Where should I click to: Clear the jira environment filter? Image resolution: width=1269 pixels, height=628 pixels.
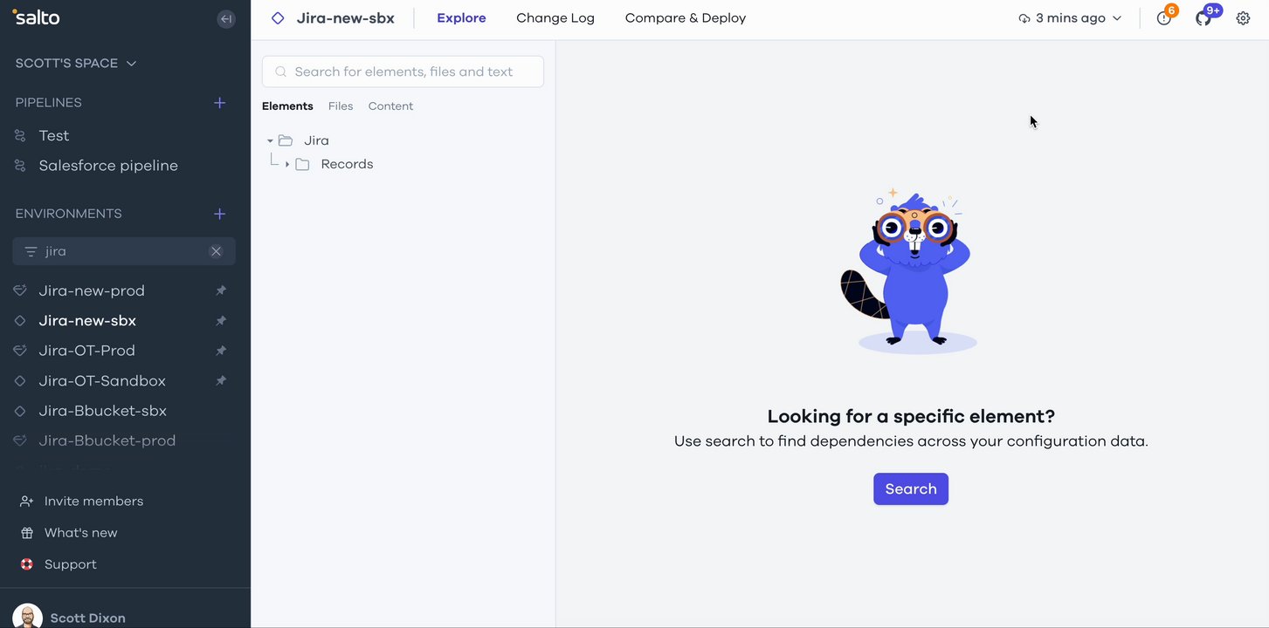pos(216,251)
